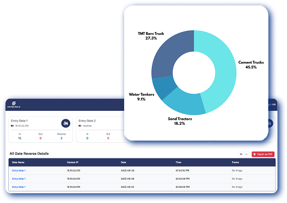Viewport: 287px width, 203px height.
Task: Click 'No Image' in the 2025-04-22 row
Action: [237, 187]
